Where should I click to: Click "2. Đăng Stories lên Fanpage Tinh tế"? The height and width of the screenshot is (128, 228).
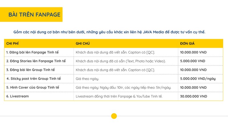36,61
